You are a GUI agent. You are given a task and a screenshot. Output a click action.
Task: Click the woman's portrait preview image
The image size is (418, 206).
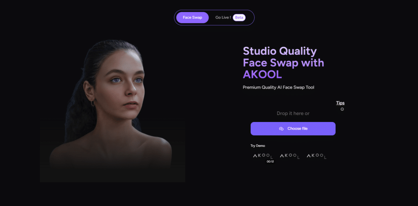click(113, 111)
